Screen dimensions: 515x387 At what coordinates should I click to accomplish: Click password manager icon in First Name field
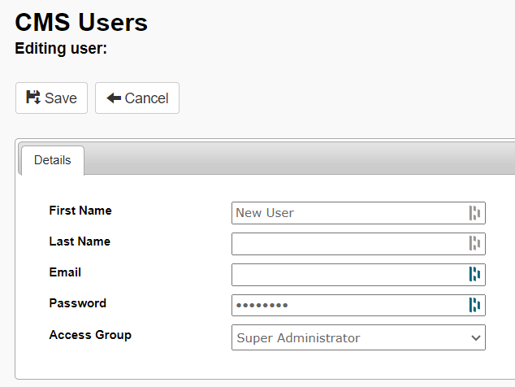click(474, 213)
